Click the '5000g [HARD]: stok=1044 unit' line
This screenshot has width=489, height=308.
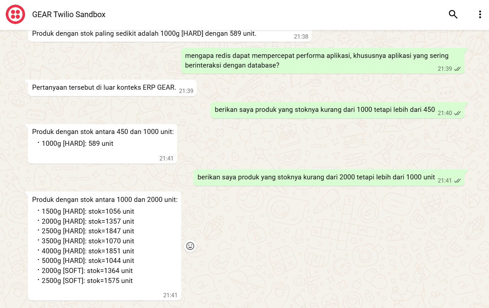pyautogui.click(x=88, y=260)
